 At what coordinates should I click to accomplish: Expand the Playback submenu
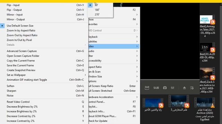point(114,37)
